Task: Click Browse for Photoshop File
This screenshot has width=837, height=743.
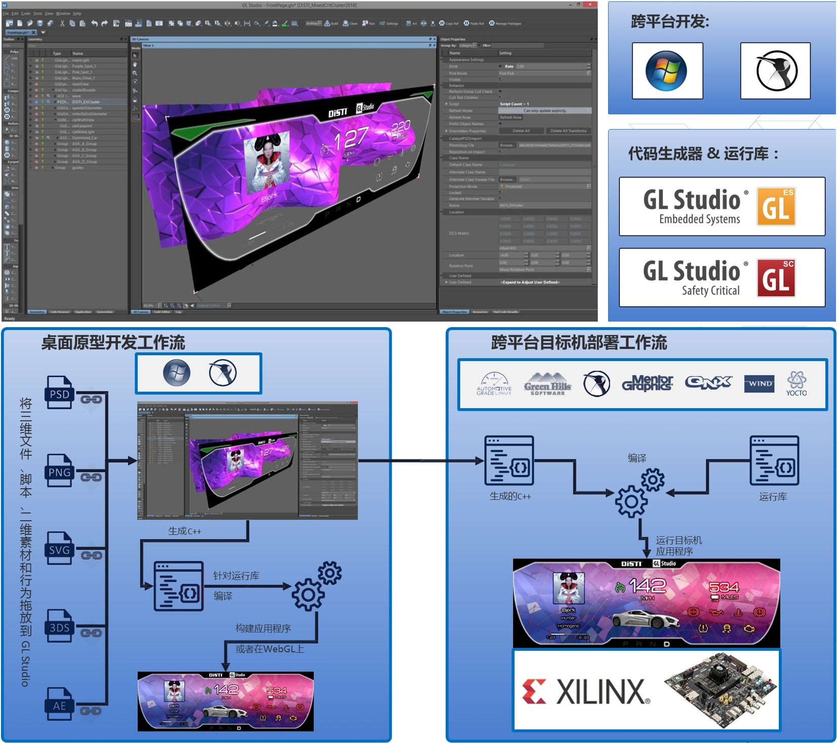Action: tap(508, 145)
